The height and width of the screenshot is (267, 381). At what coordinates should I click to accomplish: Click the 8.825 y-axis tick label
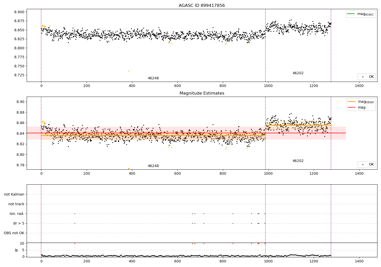(x=19, y=39)
